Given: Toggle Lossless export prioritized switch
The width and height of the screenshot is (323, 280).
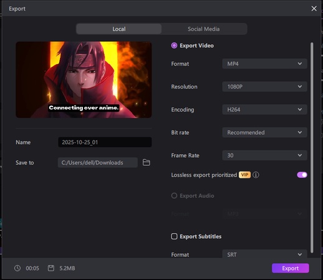Looking at the screenshot, I should coord(302,175).
